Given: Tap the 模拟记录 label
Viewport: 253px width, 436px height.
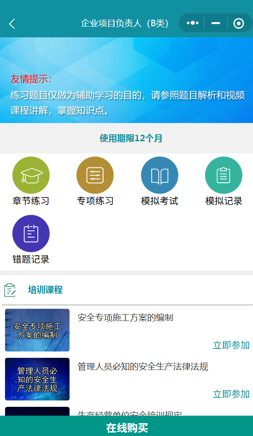Looking at the screenshot, I should click(x=224, y=201).
